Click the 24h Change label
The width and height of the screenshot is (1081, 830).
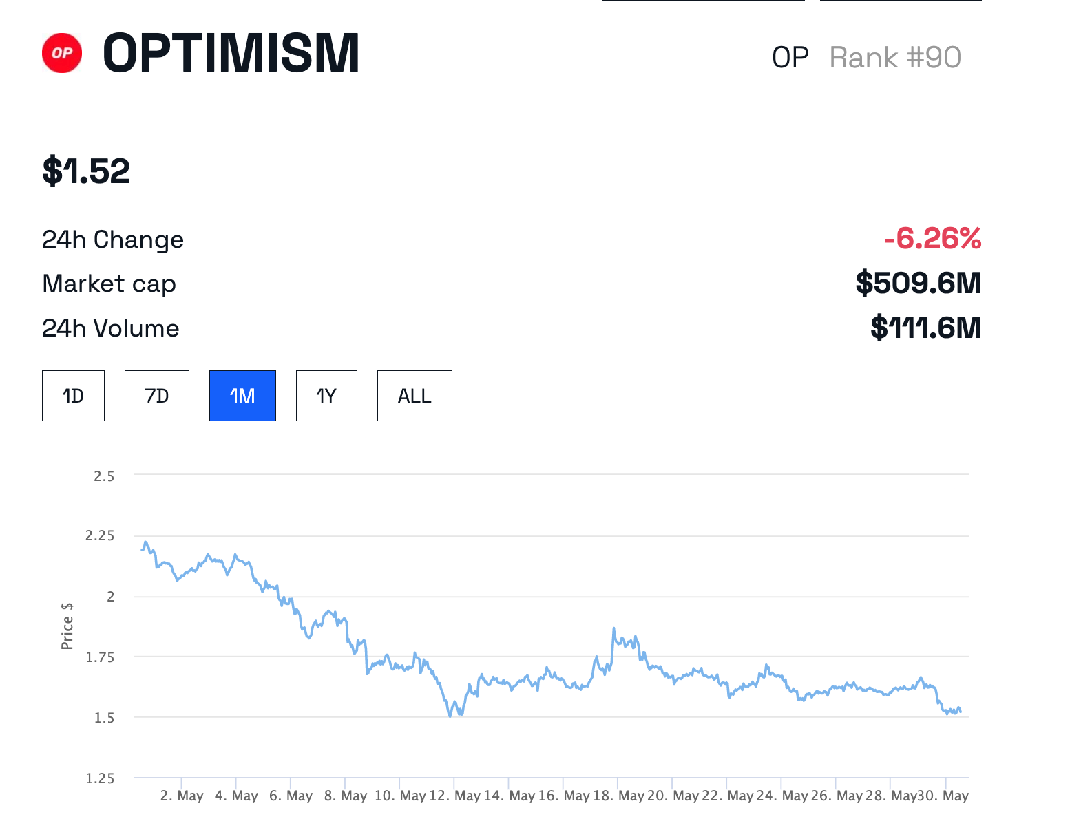click(113, 240)
